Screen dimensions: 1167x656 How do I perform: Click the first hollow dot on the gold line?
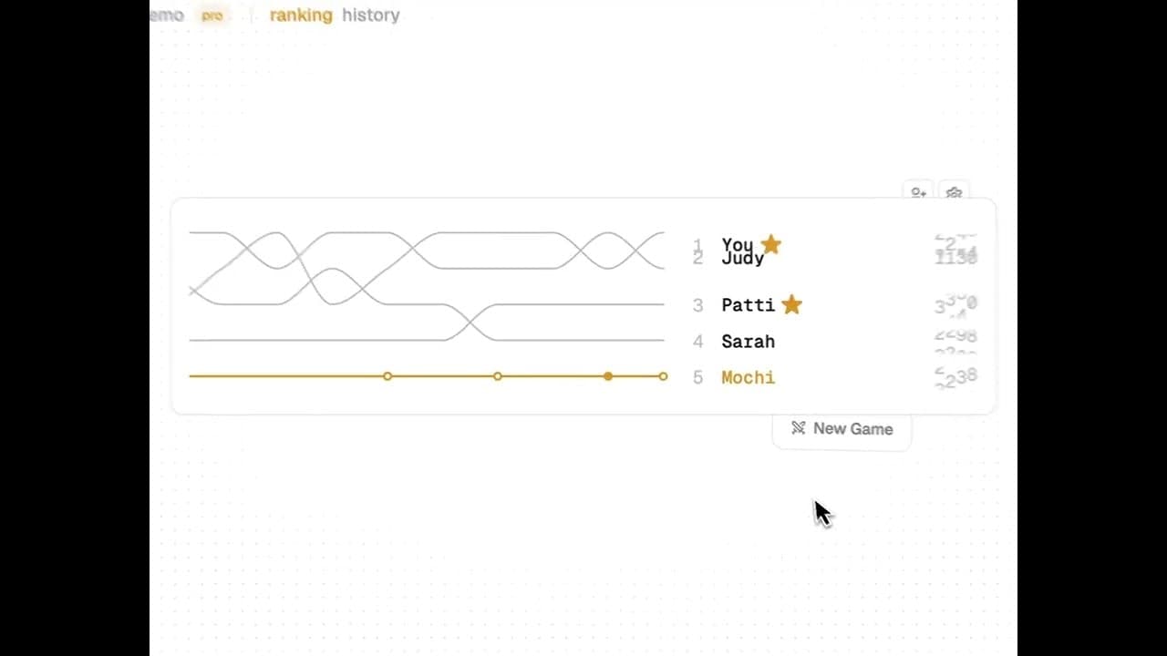(x=387, y=376)
